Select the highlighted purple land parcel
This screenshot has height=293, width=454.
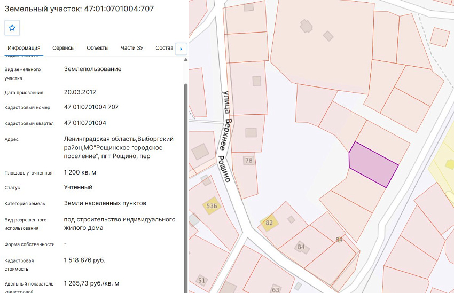[373, 164]
